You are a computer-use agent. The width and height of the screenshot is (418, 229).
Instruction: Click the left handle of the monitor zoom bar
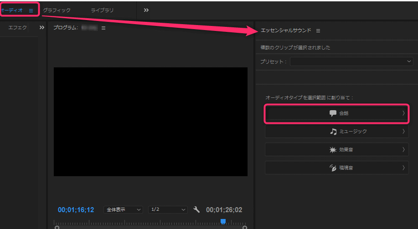[x=57, y=227]
